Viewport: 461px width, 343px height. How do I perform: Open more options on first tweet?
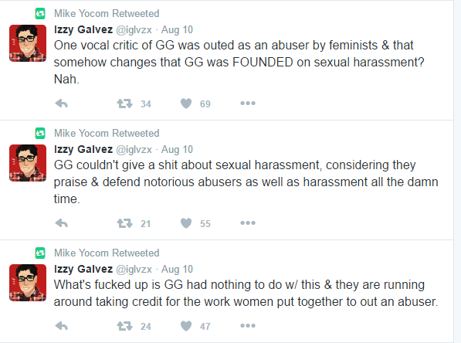pos(248,104)
